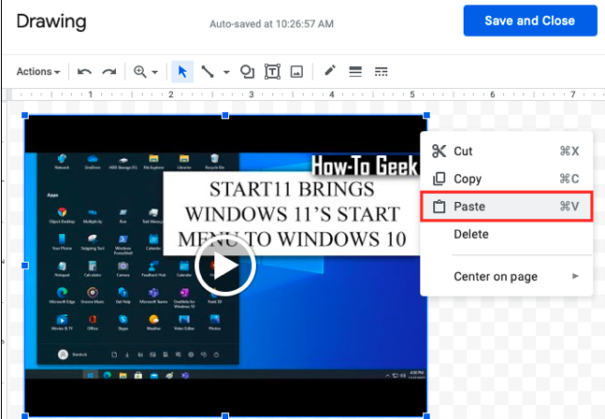Click the left-middle resize handle of image
Image resolution: width=605 pixels, height=419 pixels.
pos(24,266)
